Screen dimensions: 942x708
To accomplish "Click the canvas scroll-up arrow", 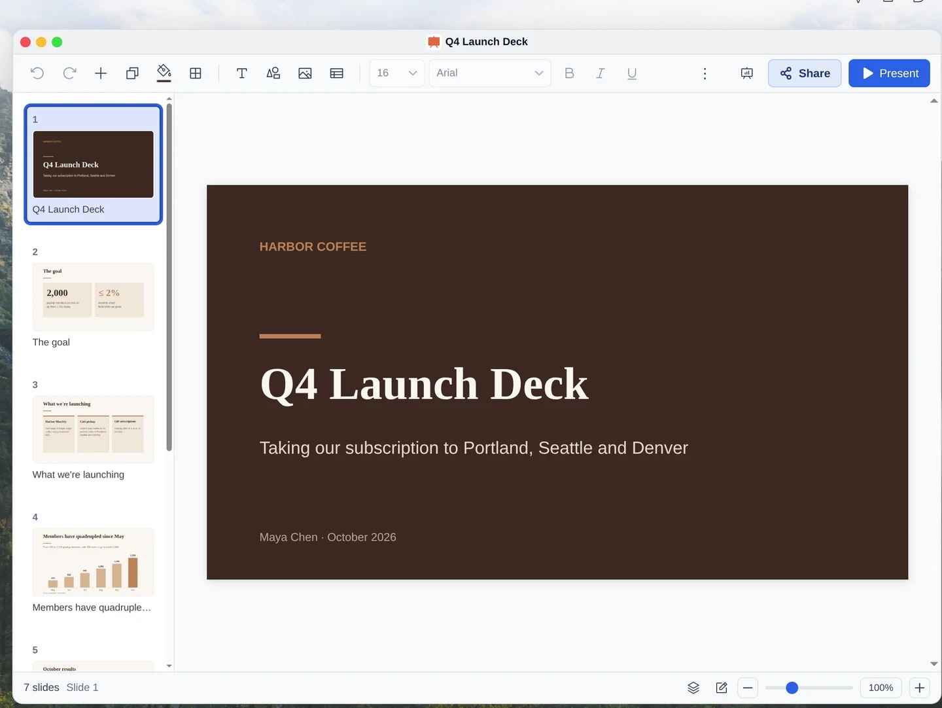I will point(934,101).
